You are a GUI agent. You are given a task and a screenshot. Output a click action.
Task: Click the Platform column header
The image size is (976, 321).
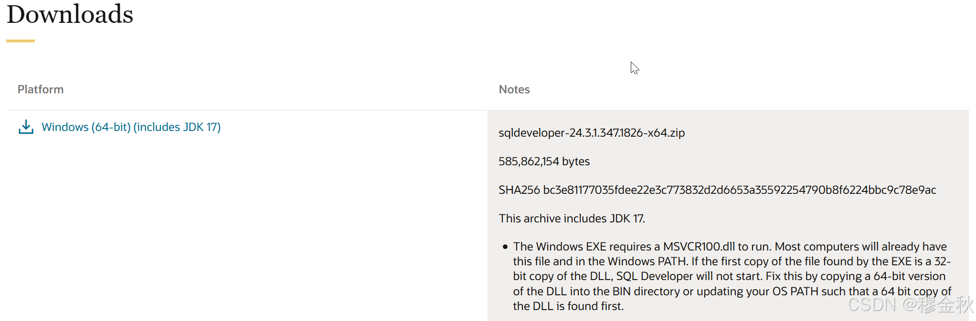pyautogui.click(x=41, y=90)
